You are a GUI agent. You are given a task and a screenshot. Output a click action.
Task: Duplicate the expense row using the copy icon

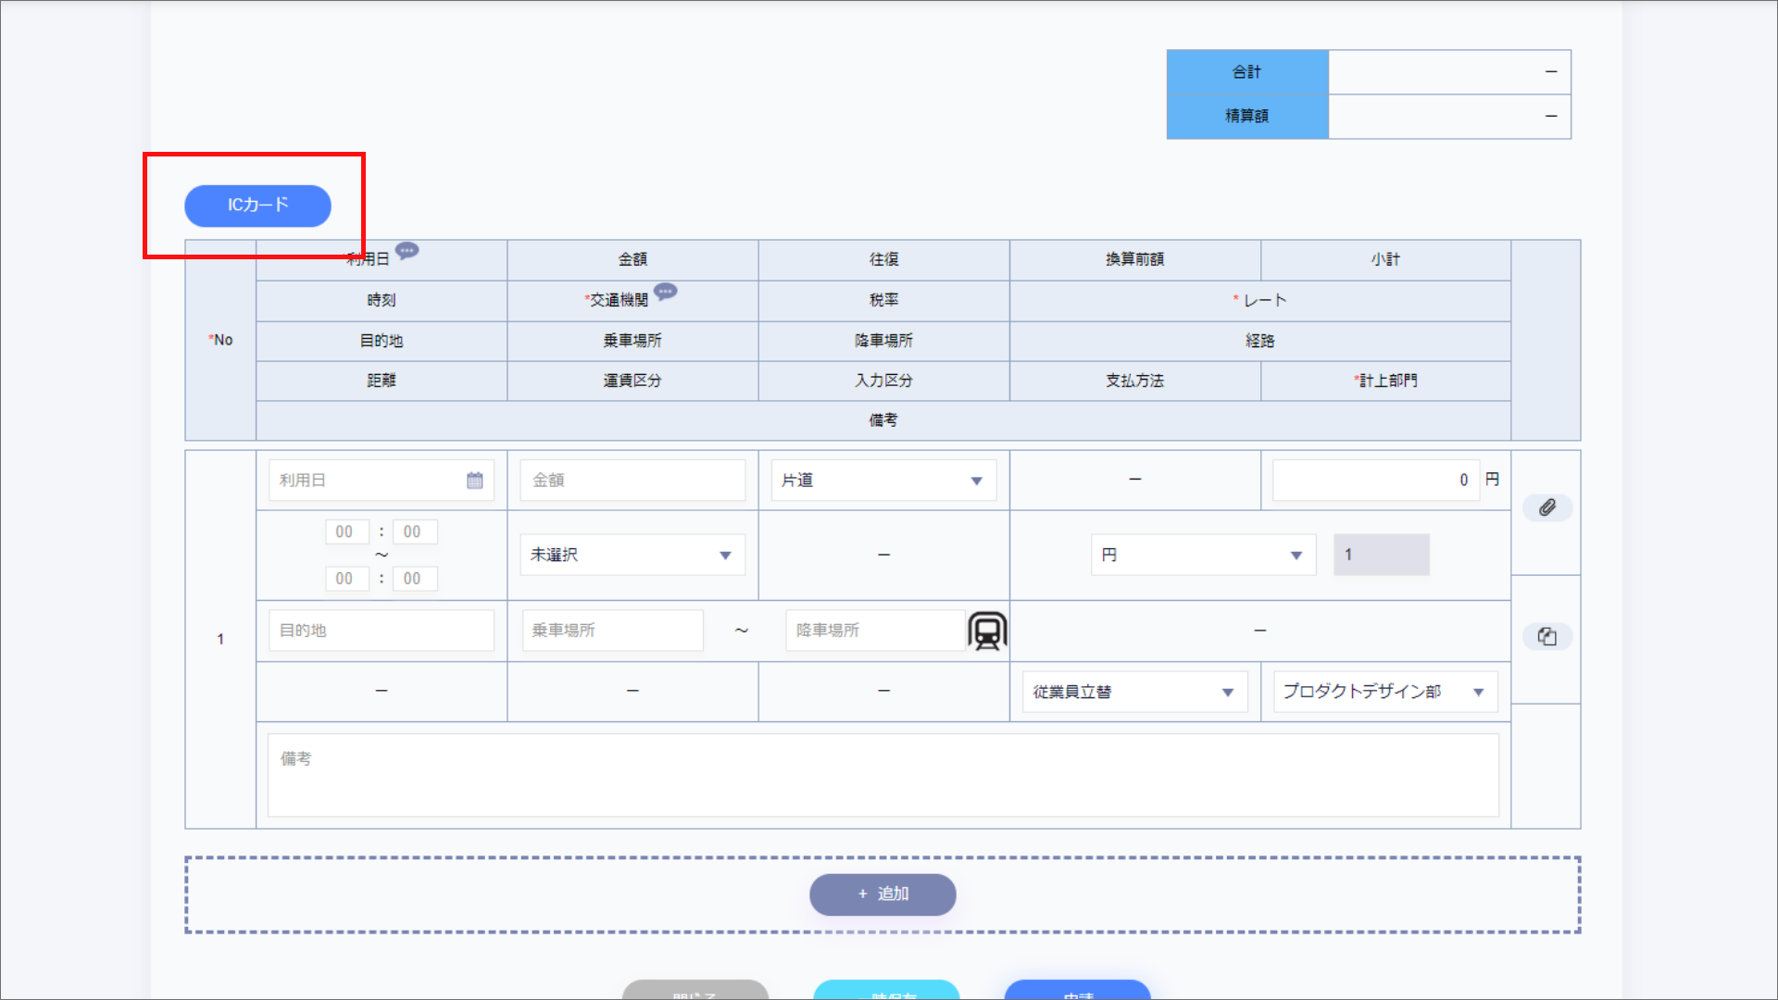pyautogui.click(x=1546, y=636)
